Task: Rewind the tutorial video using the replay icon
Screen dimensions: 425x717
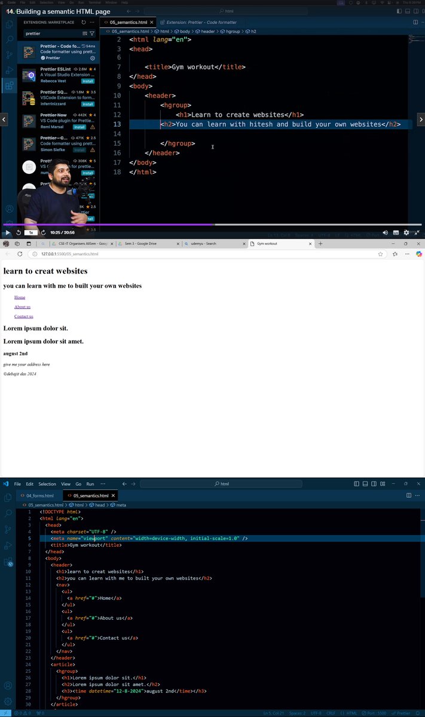Action: coord(19,232)
